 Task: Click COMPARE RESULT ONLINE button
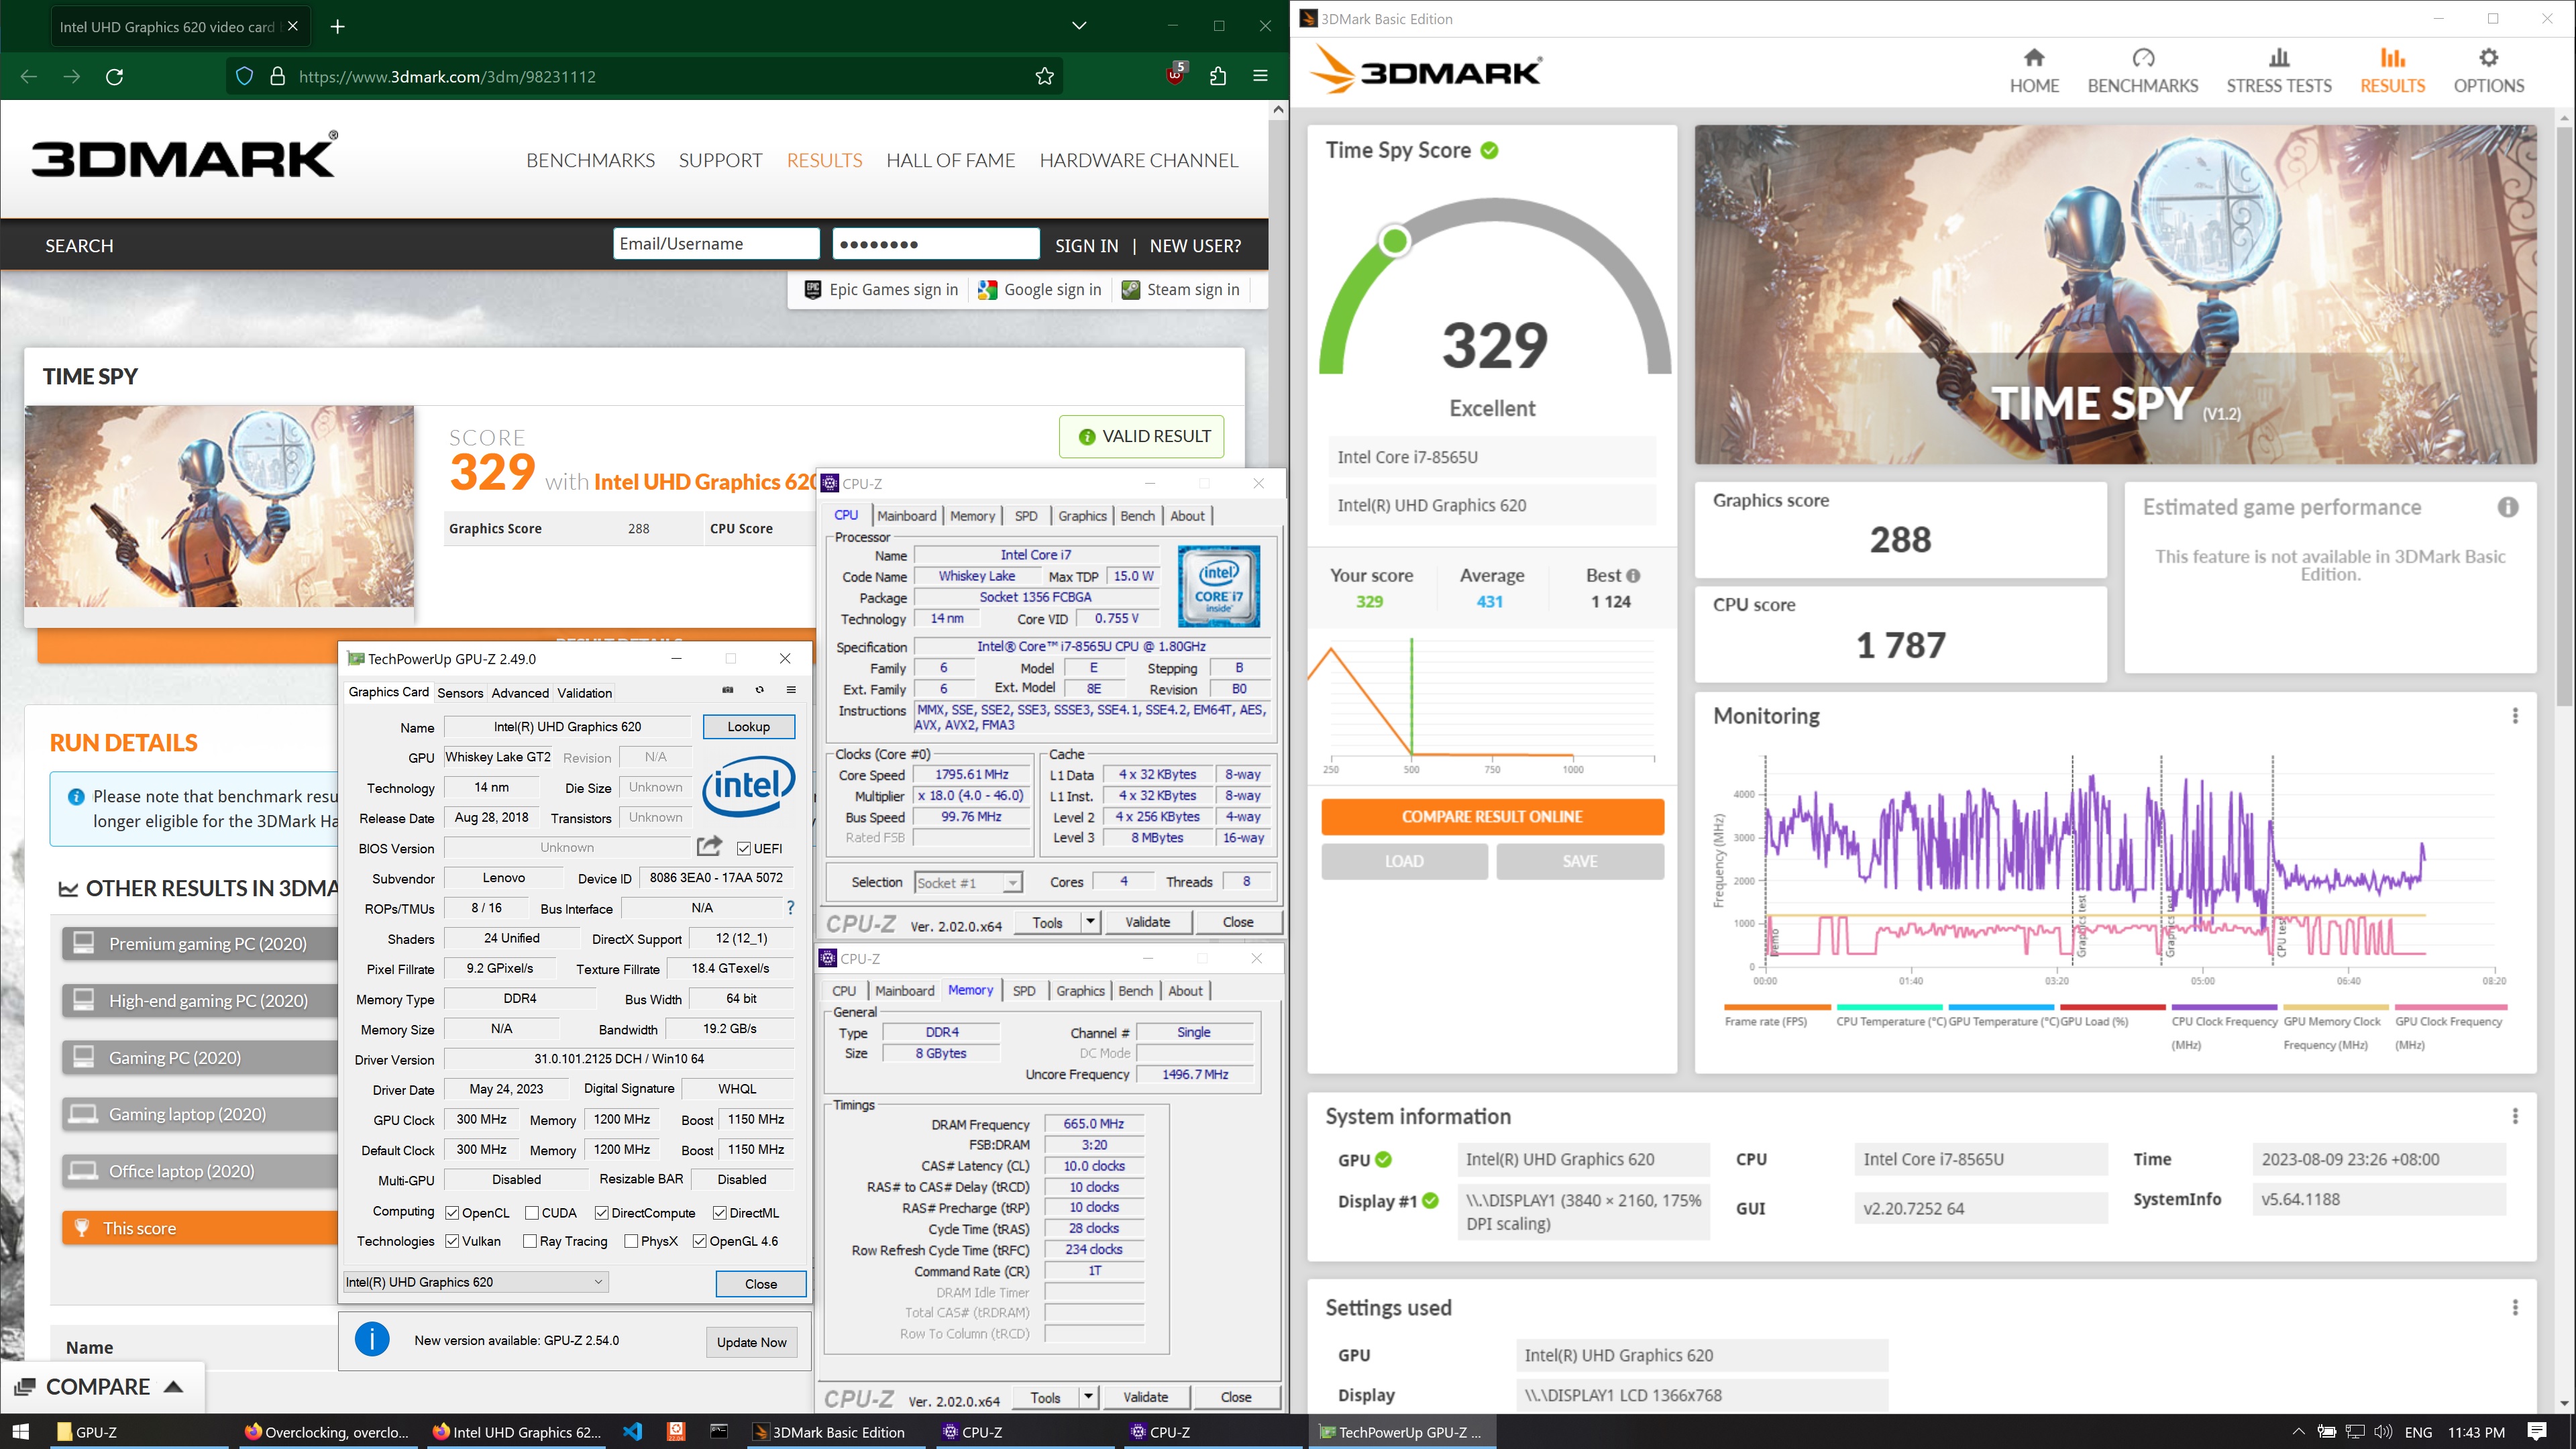coord(1492,816)
